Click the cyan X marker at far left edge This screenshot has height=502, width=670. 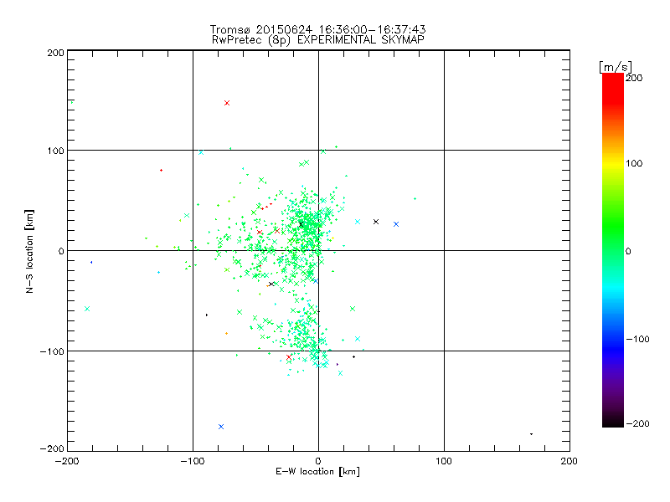point(87,309)
